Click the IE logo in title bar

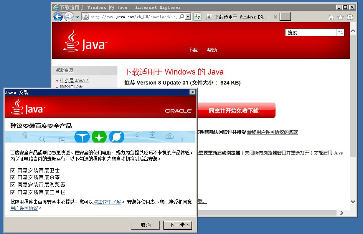[56, 7]
